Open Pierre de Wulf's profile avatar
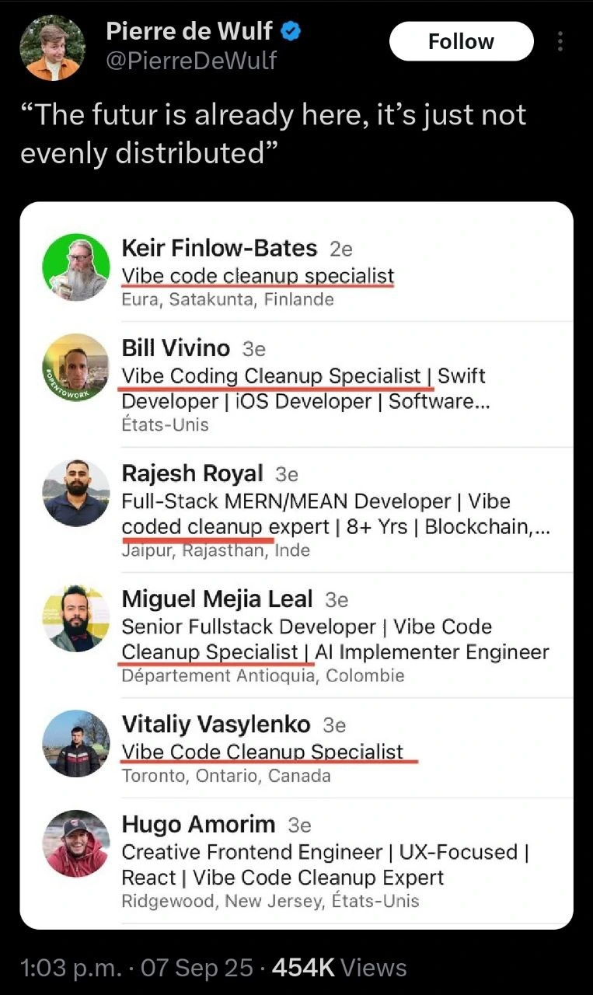The width and height of the screenshot is (593, 995). 53,47
